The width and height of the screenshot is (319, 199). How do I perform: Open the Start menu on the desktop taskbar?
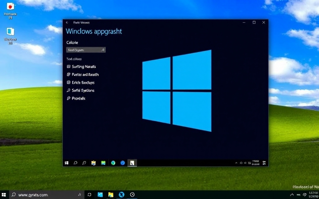click(4, 195)
